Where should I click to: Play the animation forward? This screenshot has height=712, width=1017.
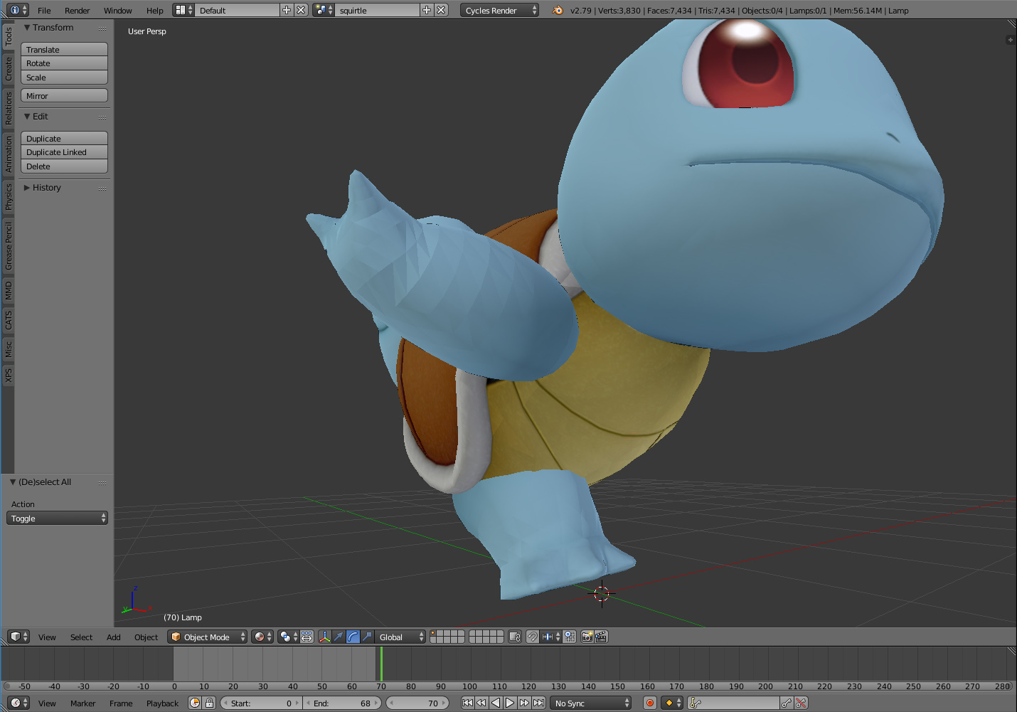click(x=510, y=703)
